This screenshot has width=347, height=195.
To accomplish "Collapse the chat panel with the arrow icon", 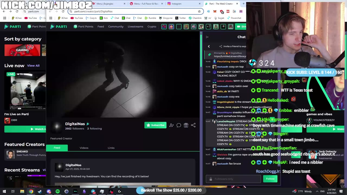I will point(207,37).
